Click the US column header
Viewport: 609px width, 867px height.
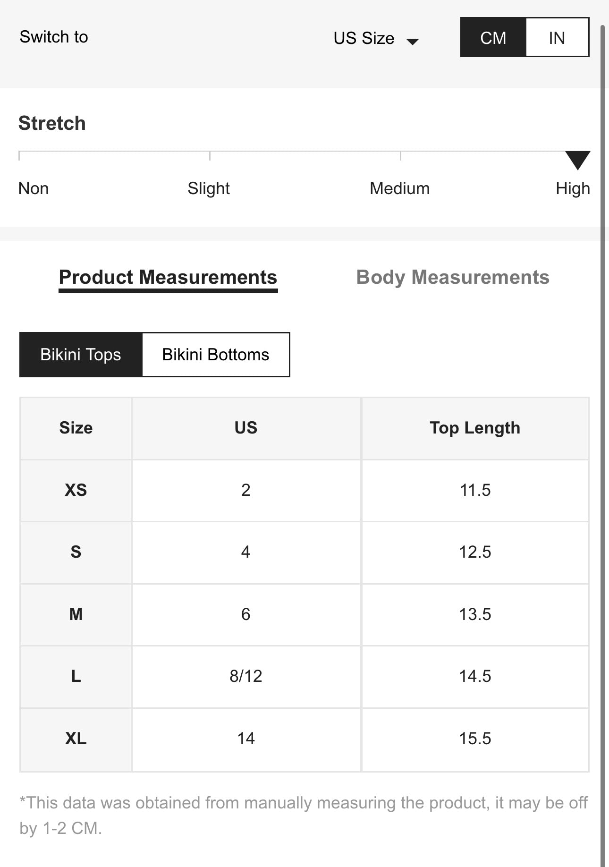click(x=246, y=428)
